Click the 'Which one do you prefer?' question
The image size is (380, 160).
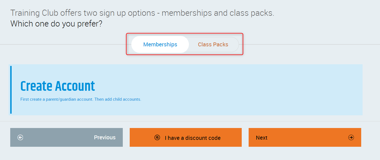[56, 24]
